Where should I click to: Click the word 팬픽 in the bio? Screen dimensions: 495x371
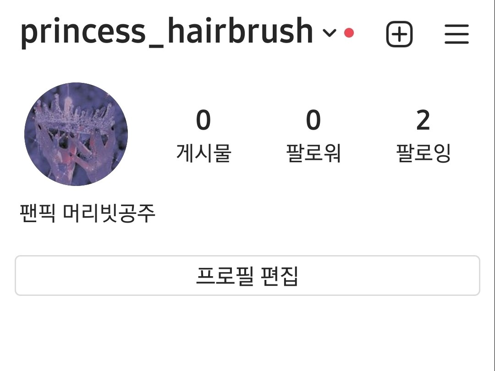click(38, 213)
